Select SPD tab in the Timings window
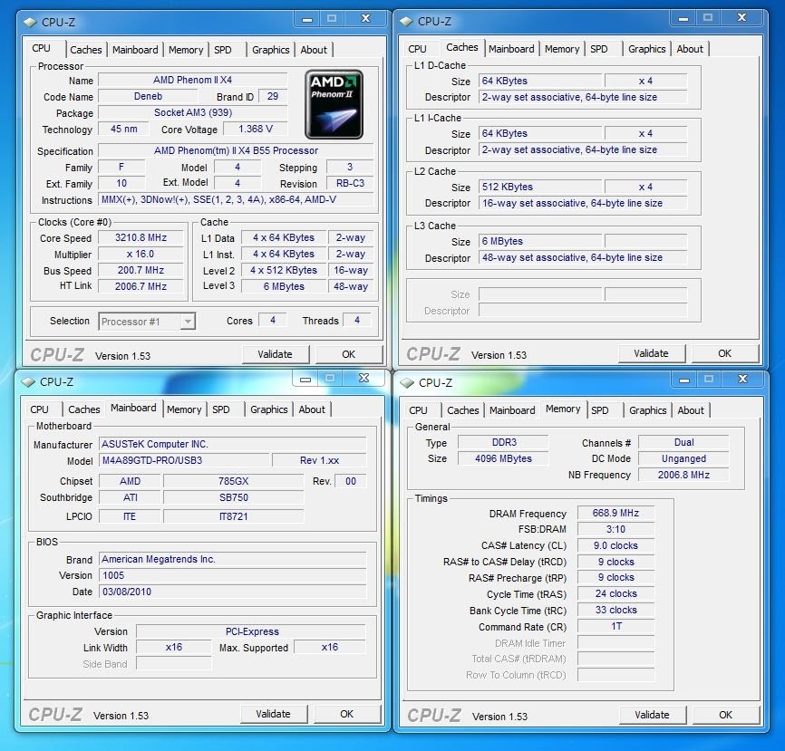 [x=600, y=410]
